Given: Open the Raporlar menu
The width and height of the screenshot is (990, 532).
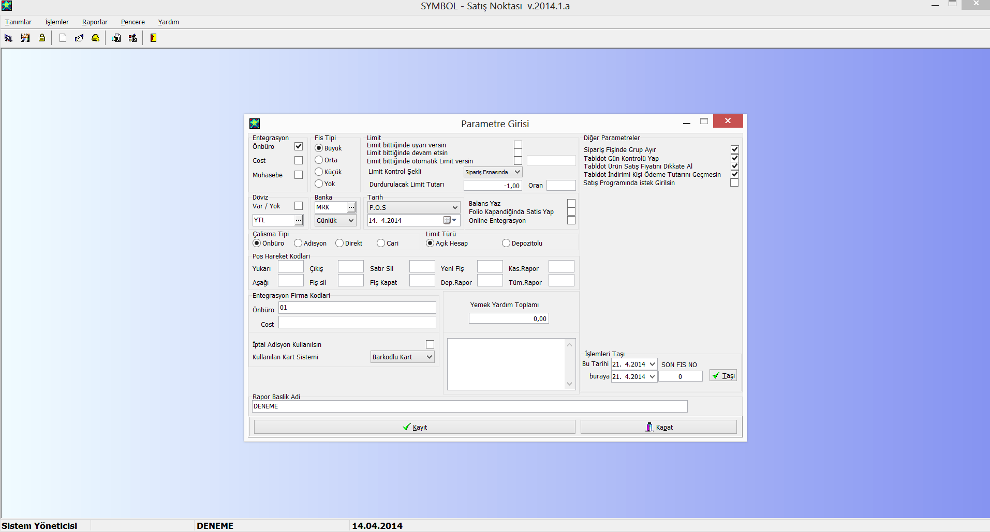Looking at the screenshot, I should click(95, 22).
